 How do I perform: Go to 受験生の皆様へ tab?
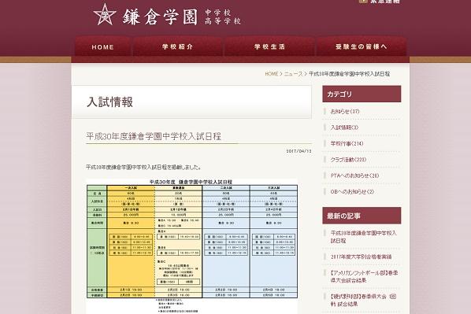point(362,47)
